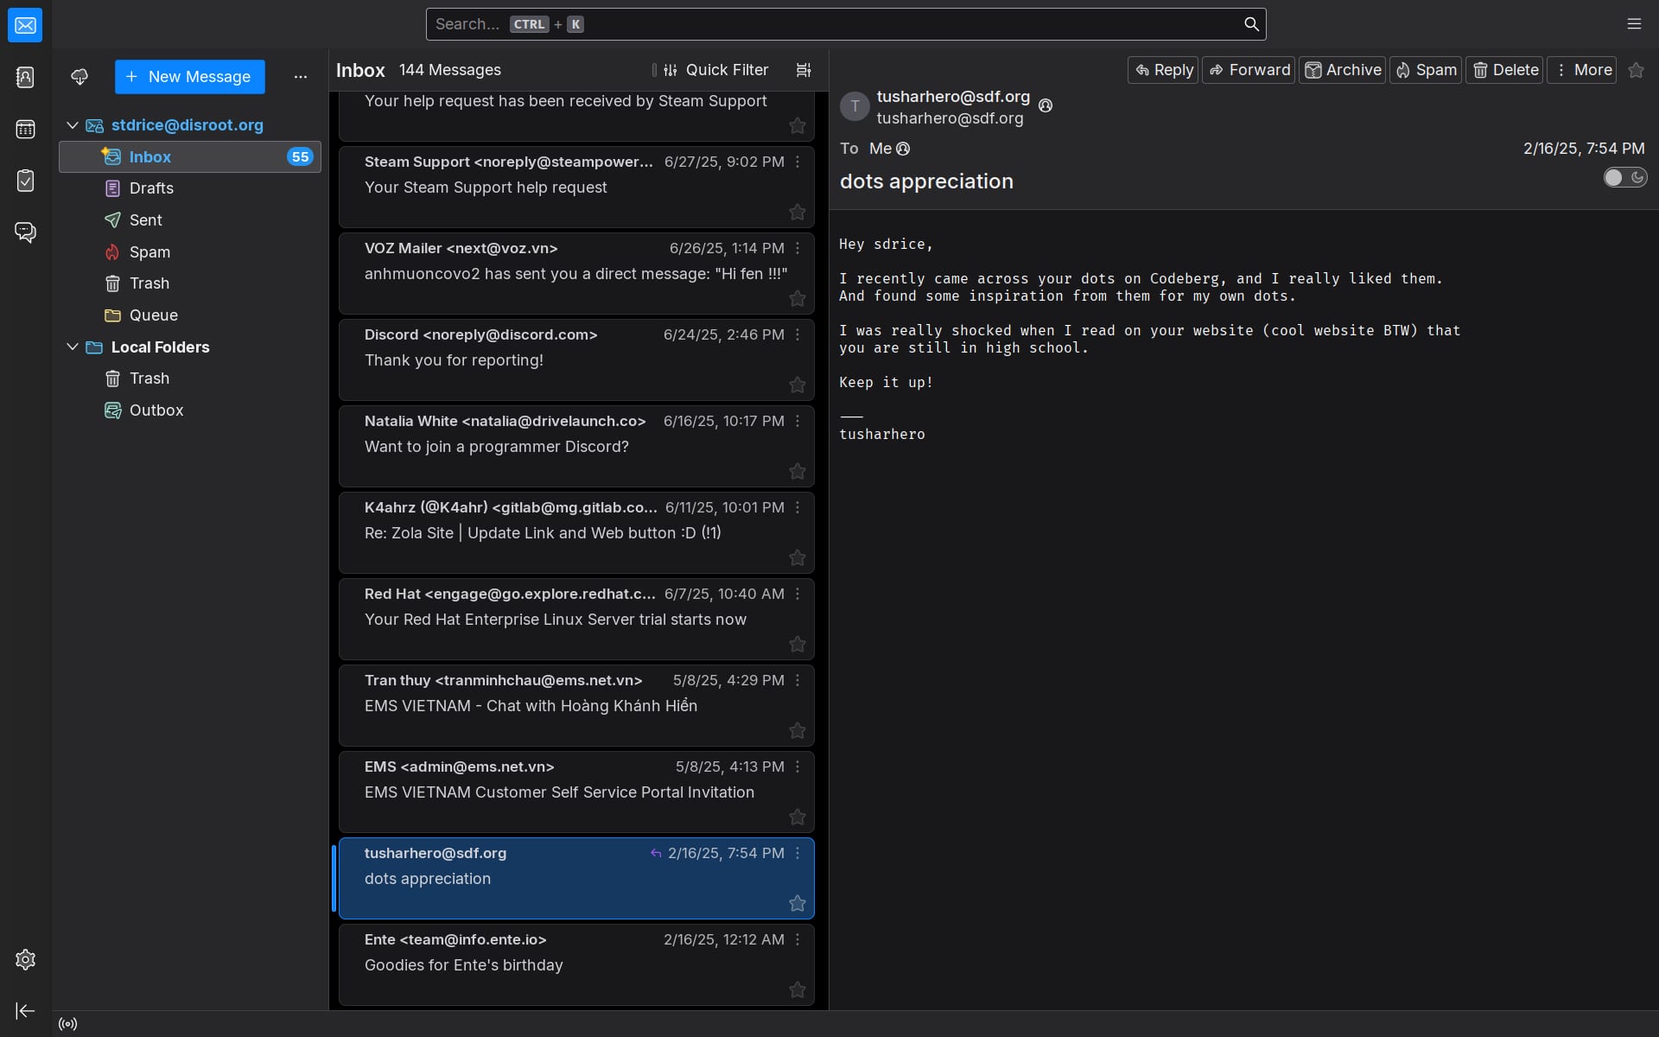This screenshot has height=1037, width=1659.
Task: Collapse the spaces toolbar arrow
Action: pos(25,1010)
